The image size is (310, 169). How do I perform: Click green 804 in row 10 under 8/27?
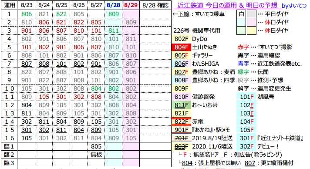[x=96, y=88]
